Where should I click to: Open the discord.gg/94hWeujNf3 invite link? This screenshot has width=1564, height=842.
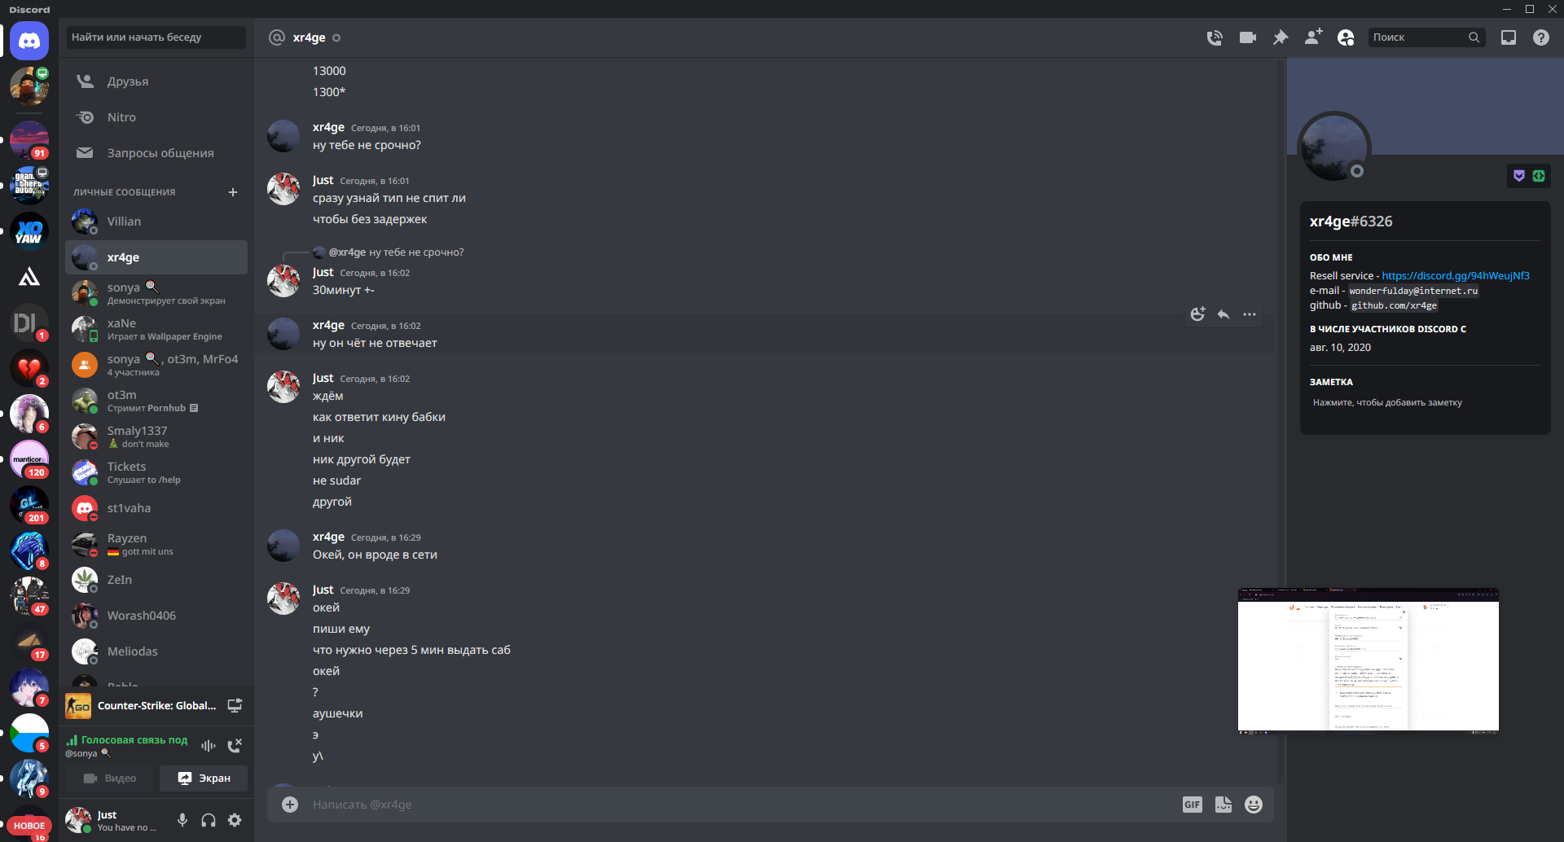1456,276
